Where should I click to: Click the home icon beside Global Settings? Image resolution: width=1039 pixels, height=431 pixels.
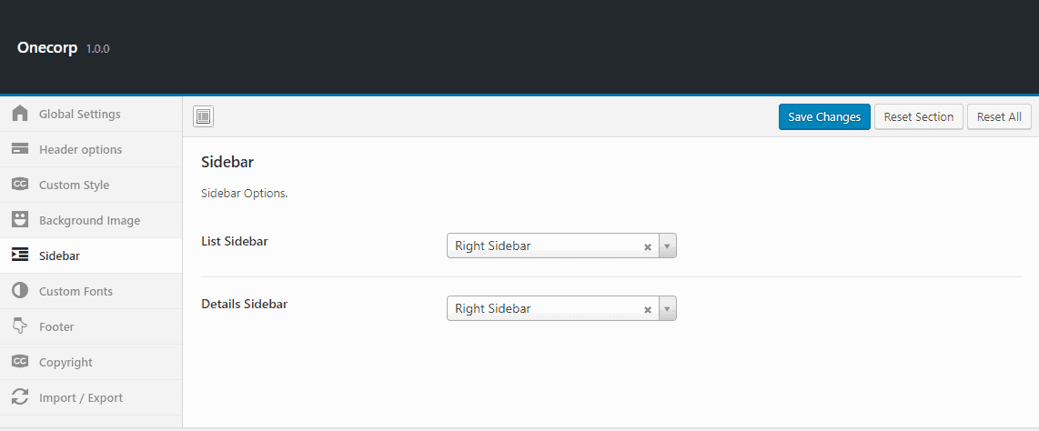pyautogui.click(x=21, y=114)
